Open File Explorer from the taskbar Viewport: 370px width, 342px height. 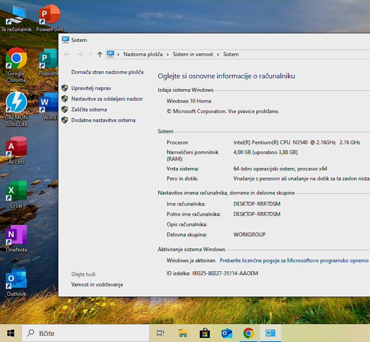point(183,333)
